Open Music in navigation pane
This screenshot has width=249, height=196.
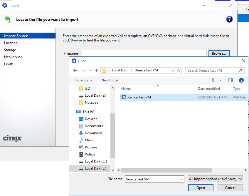pyautogui.click(x=89, y=140)
